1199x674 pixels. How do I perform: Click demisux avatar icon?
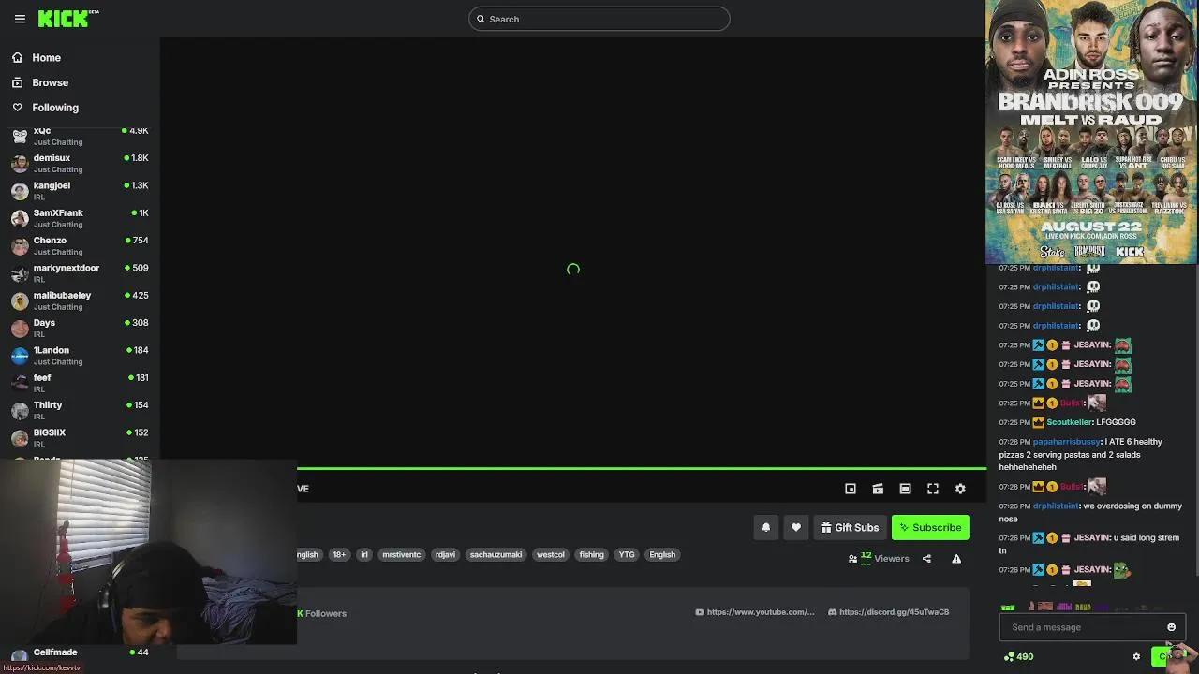[x=20, y=164]
